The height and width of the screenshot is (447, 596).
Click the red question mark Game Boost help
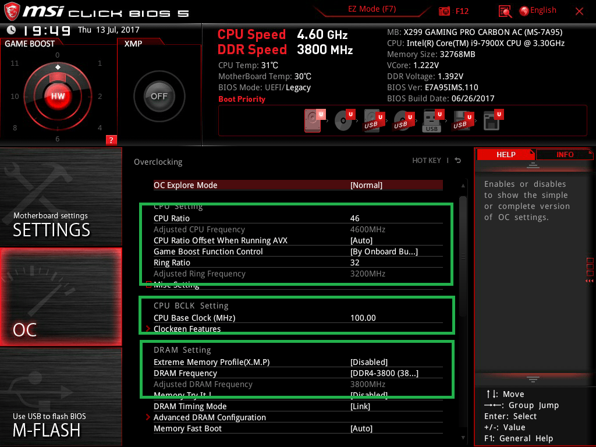[x=111, y=140]
